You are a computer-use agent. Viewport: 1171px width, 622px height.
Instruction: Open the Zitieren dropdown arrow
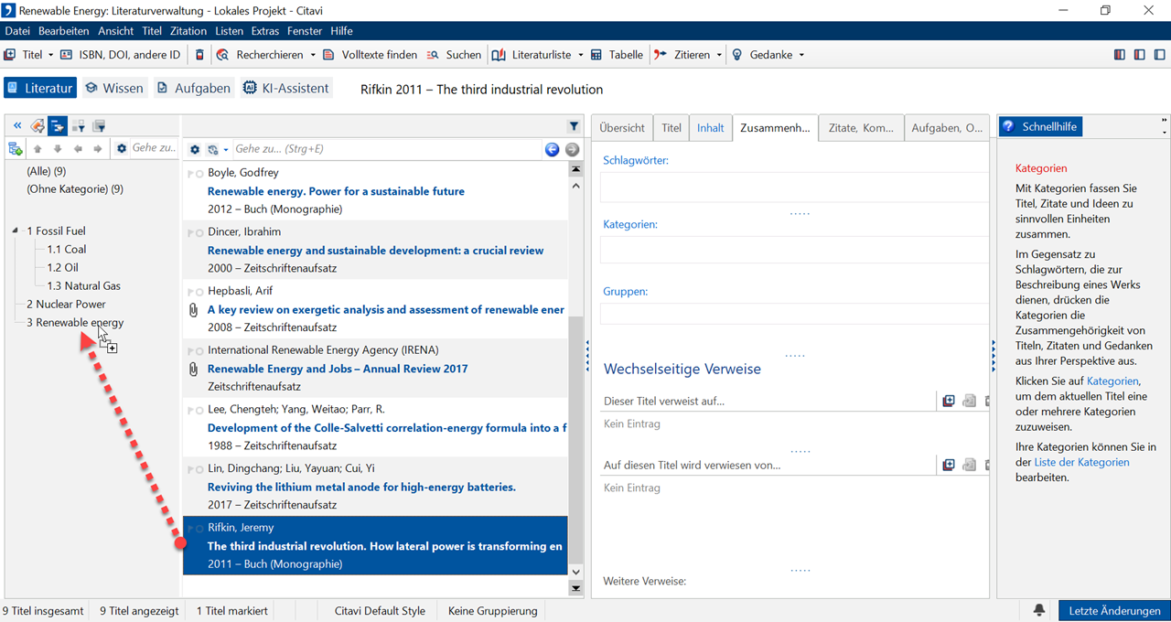[x=719, y=55]
